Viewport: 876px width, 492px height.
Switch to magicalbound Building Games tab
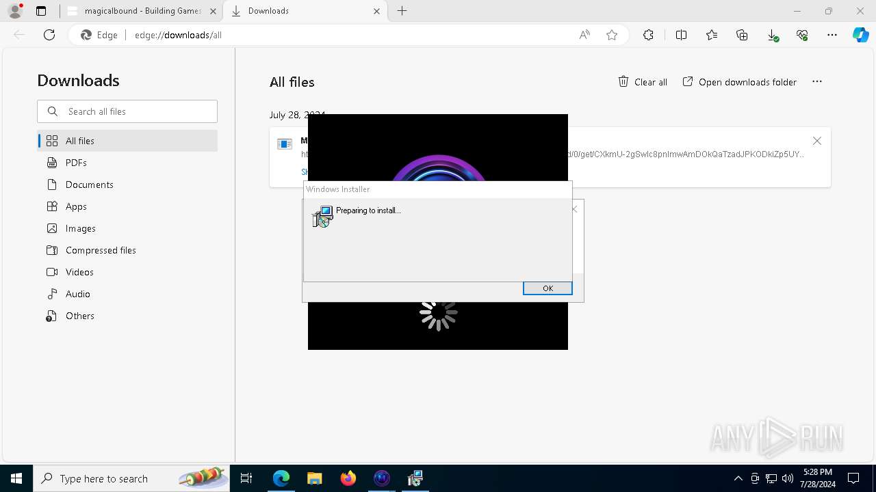(x=142, y=11)
